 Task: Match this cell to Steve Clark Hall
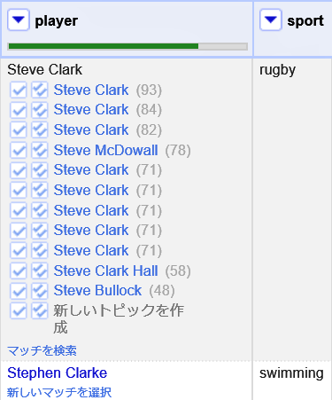(x=19, y=271)
